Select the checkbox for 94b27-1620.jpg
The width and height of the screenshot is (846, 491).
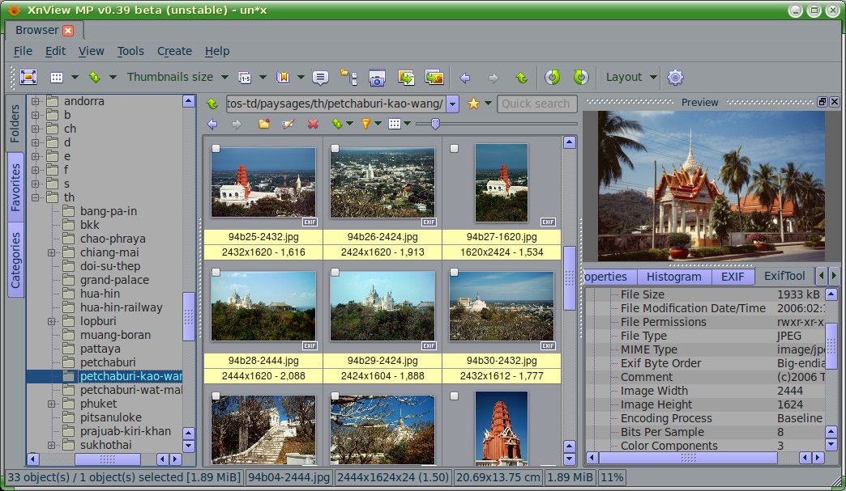(x=454, y=149)
